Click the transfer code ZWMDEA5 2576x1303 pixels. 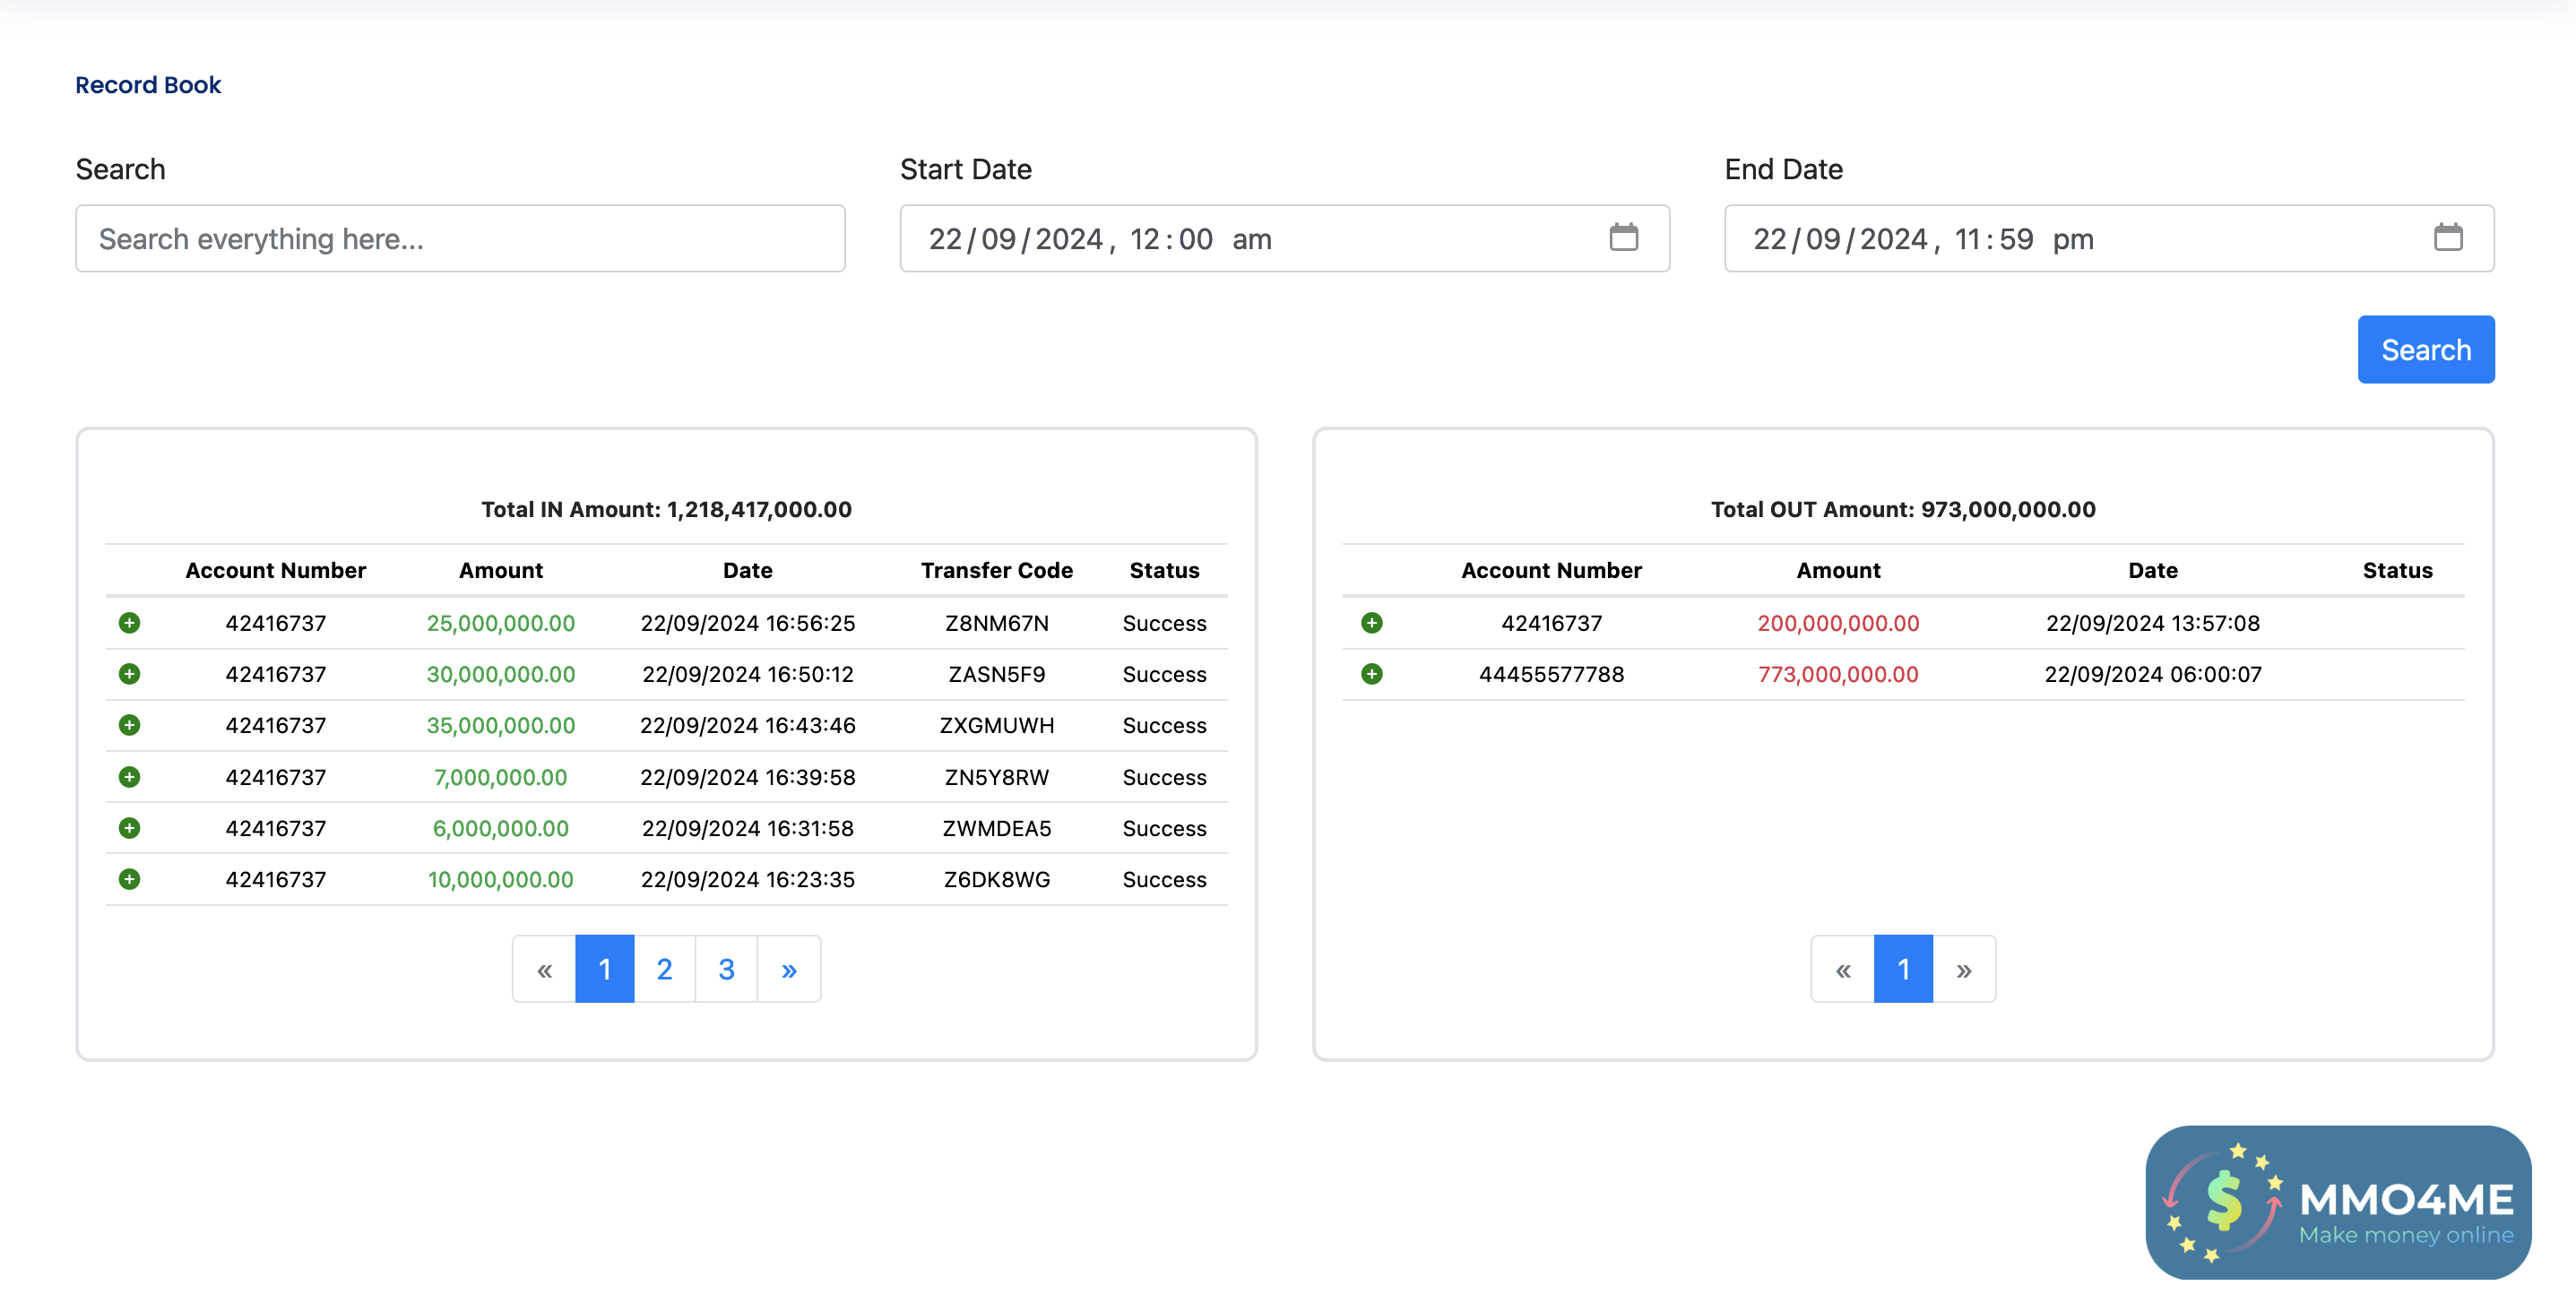coord(997,828)
